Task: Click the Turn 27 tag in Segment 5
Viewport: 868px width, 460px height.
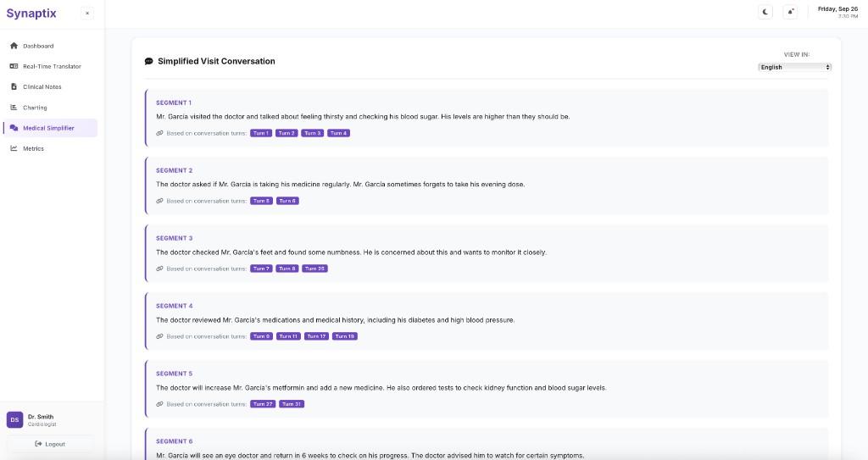Action: [263, 404]
